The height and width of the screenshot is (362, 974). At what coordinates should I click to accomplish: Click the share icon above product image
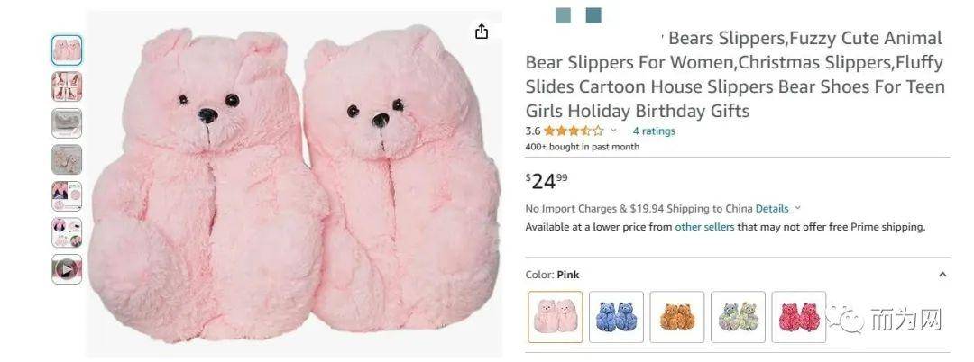(482, 32)
